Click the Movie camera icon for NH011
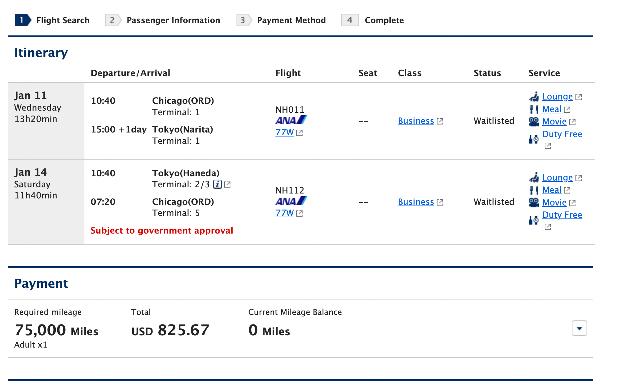This screenshot has height=387, width=626. [534, 122]
